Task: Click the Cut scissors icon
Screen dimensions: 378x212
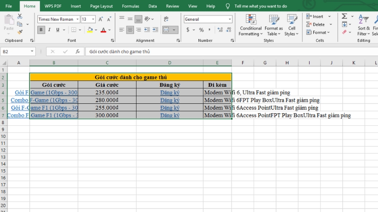Action: click(x=20, y=16)
